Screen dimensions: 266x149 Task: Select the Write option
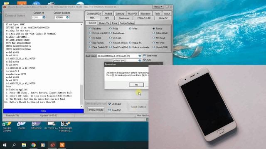[133, 29]
